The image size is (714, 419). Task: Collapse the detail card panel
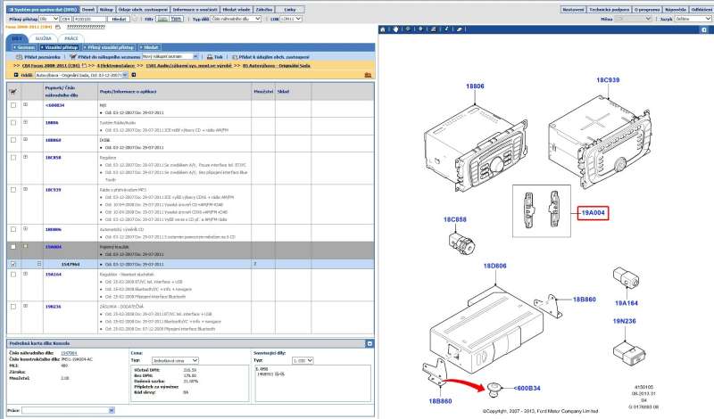(369, 343)
